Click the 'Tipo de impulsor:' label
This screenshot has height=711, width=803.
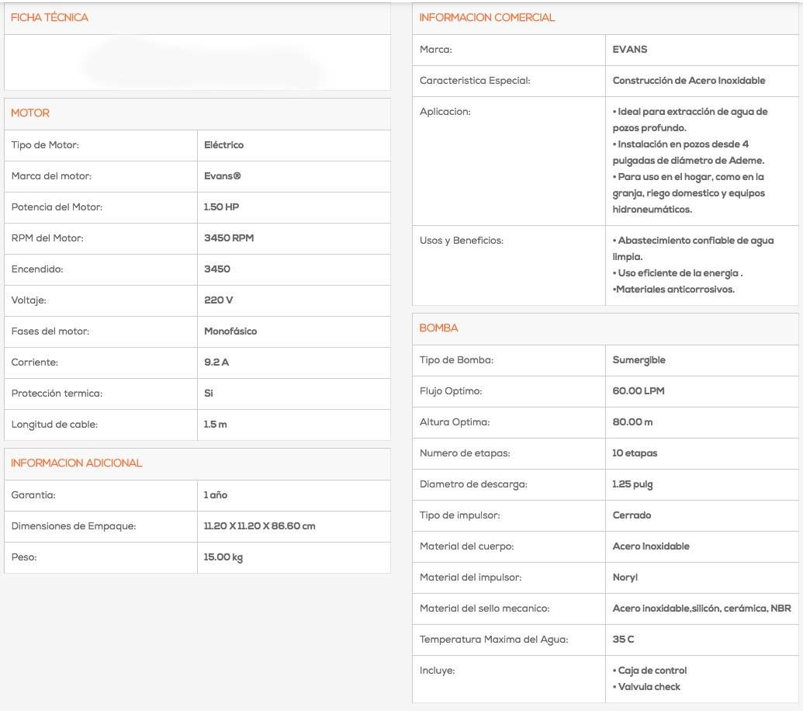[459, 515]
